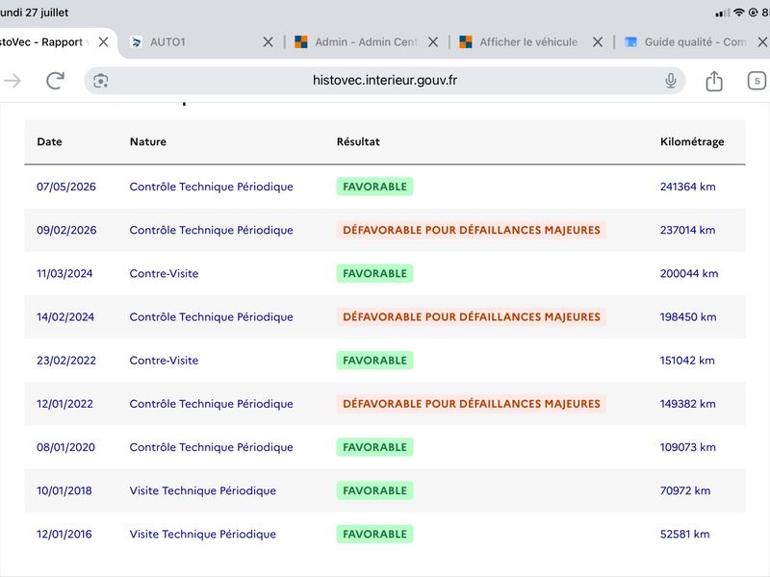Click the mileage 52581 km
Viewport: 770px width, 577px height.
click(x=684, y=534)
